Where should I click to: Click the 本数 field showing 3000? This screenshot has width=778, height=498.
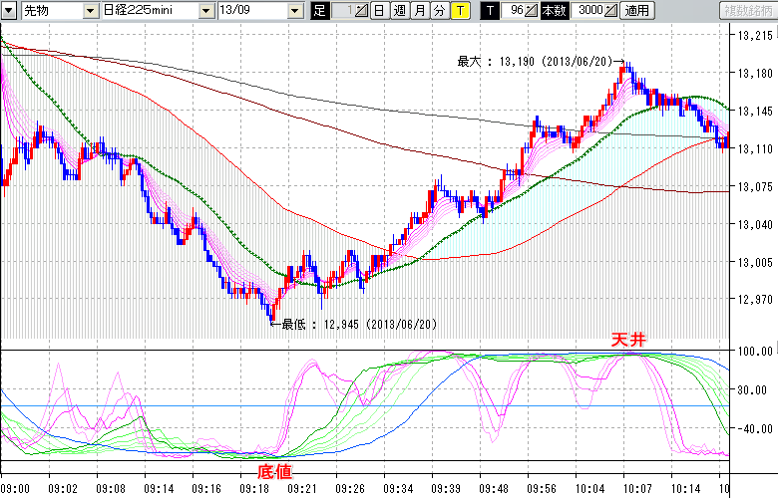(x=589, y=11)
